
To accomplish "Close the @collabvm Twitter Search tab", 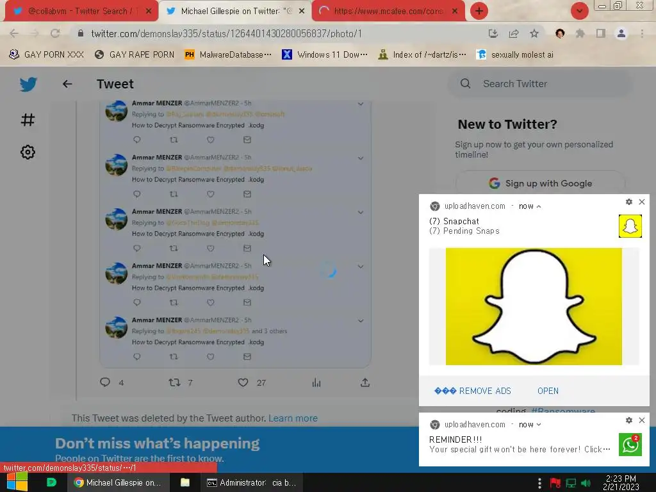I will point(149,11).
